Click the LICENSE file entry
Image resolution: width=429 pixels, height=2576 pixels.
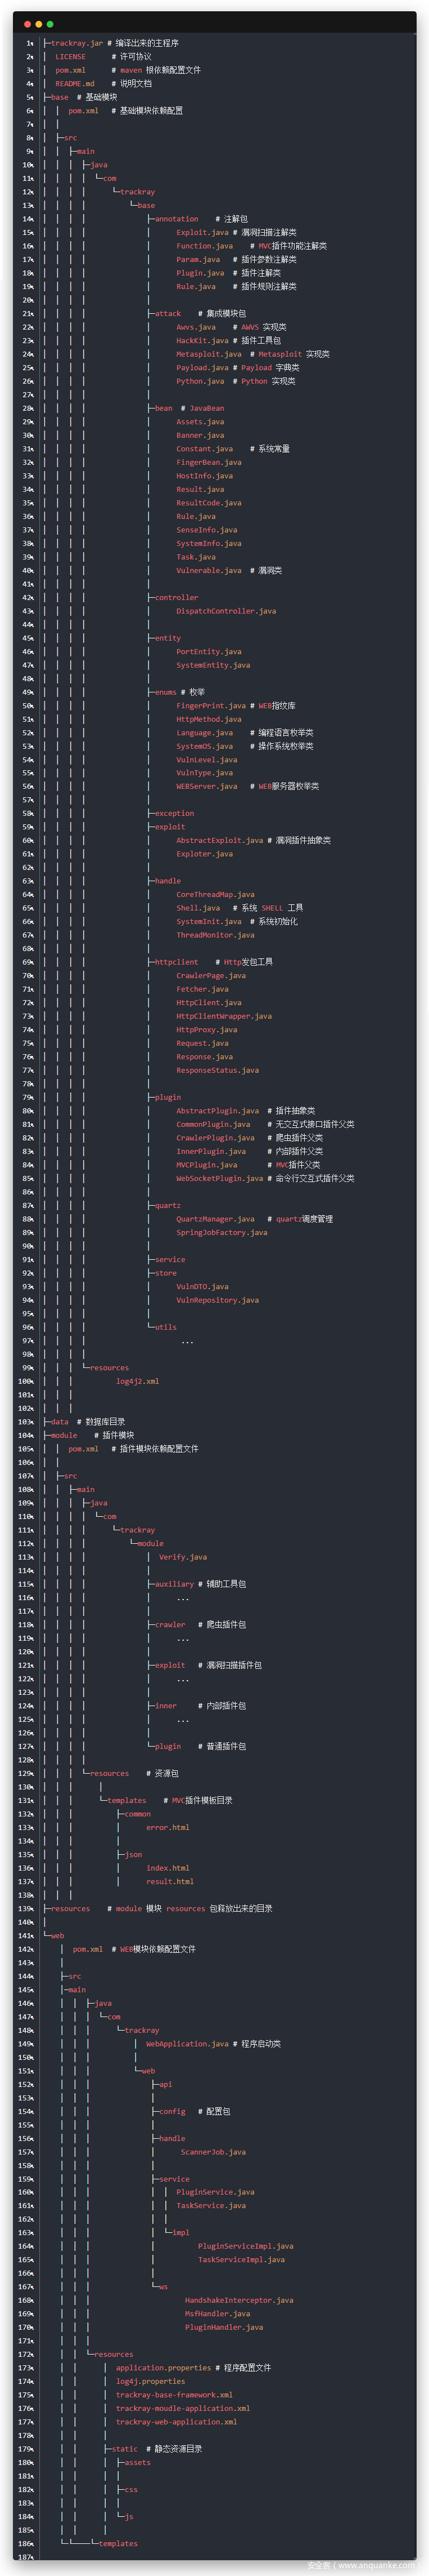coord(70,57)
